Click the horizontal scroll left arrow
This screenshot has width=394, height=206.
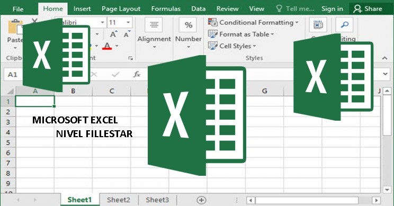[x=250, y=201]
